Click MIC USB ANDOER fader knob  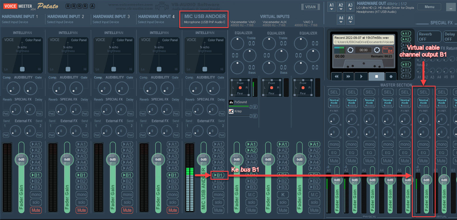pyautogui.click(x=204, y=159)
